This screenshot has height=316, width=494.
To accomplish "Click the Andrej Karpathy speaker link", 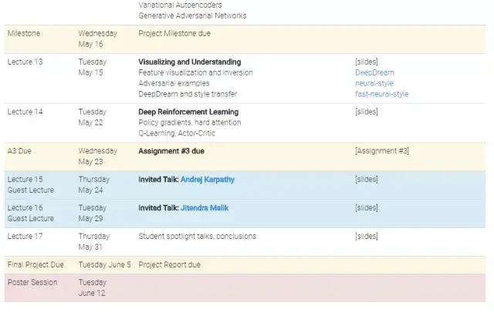I will (x=207, y=180).
